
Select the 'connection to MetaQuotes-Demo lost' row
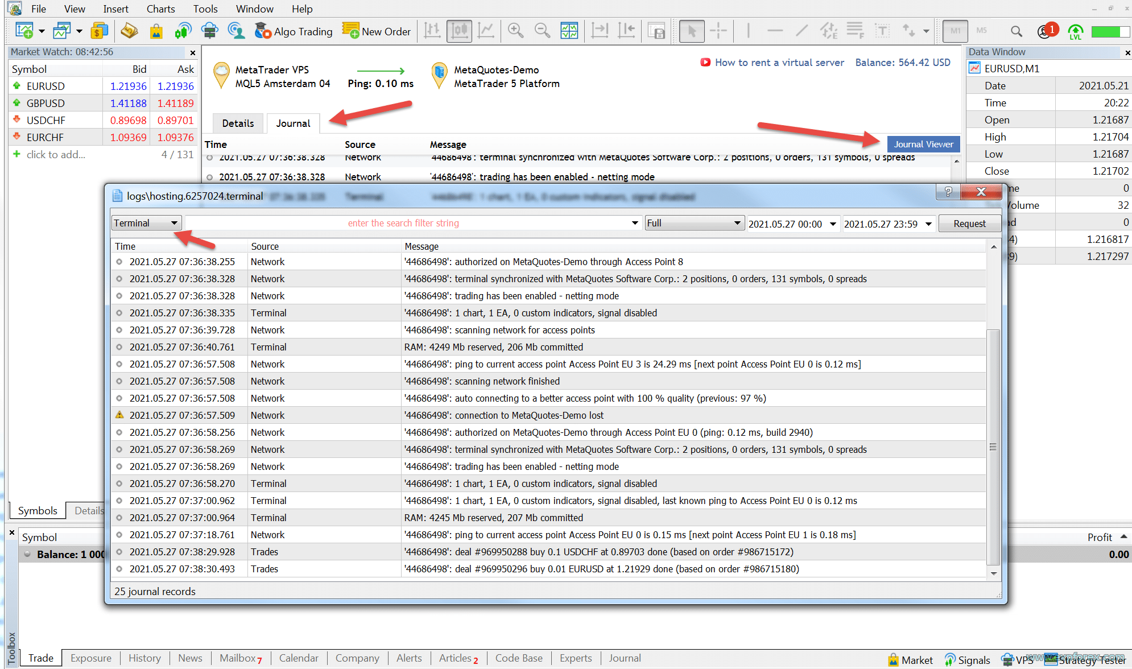[549, 415]
